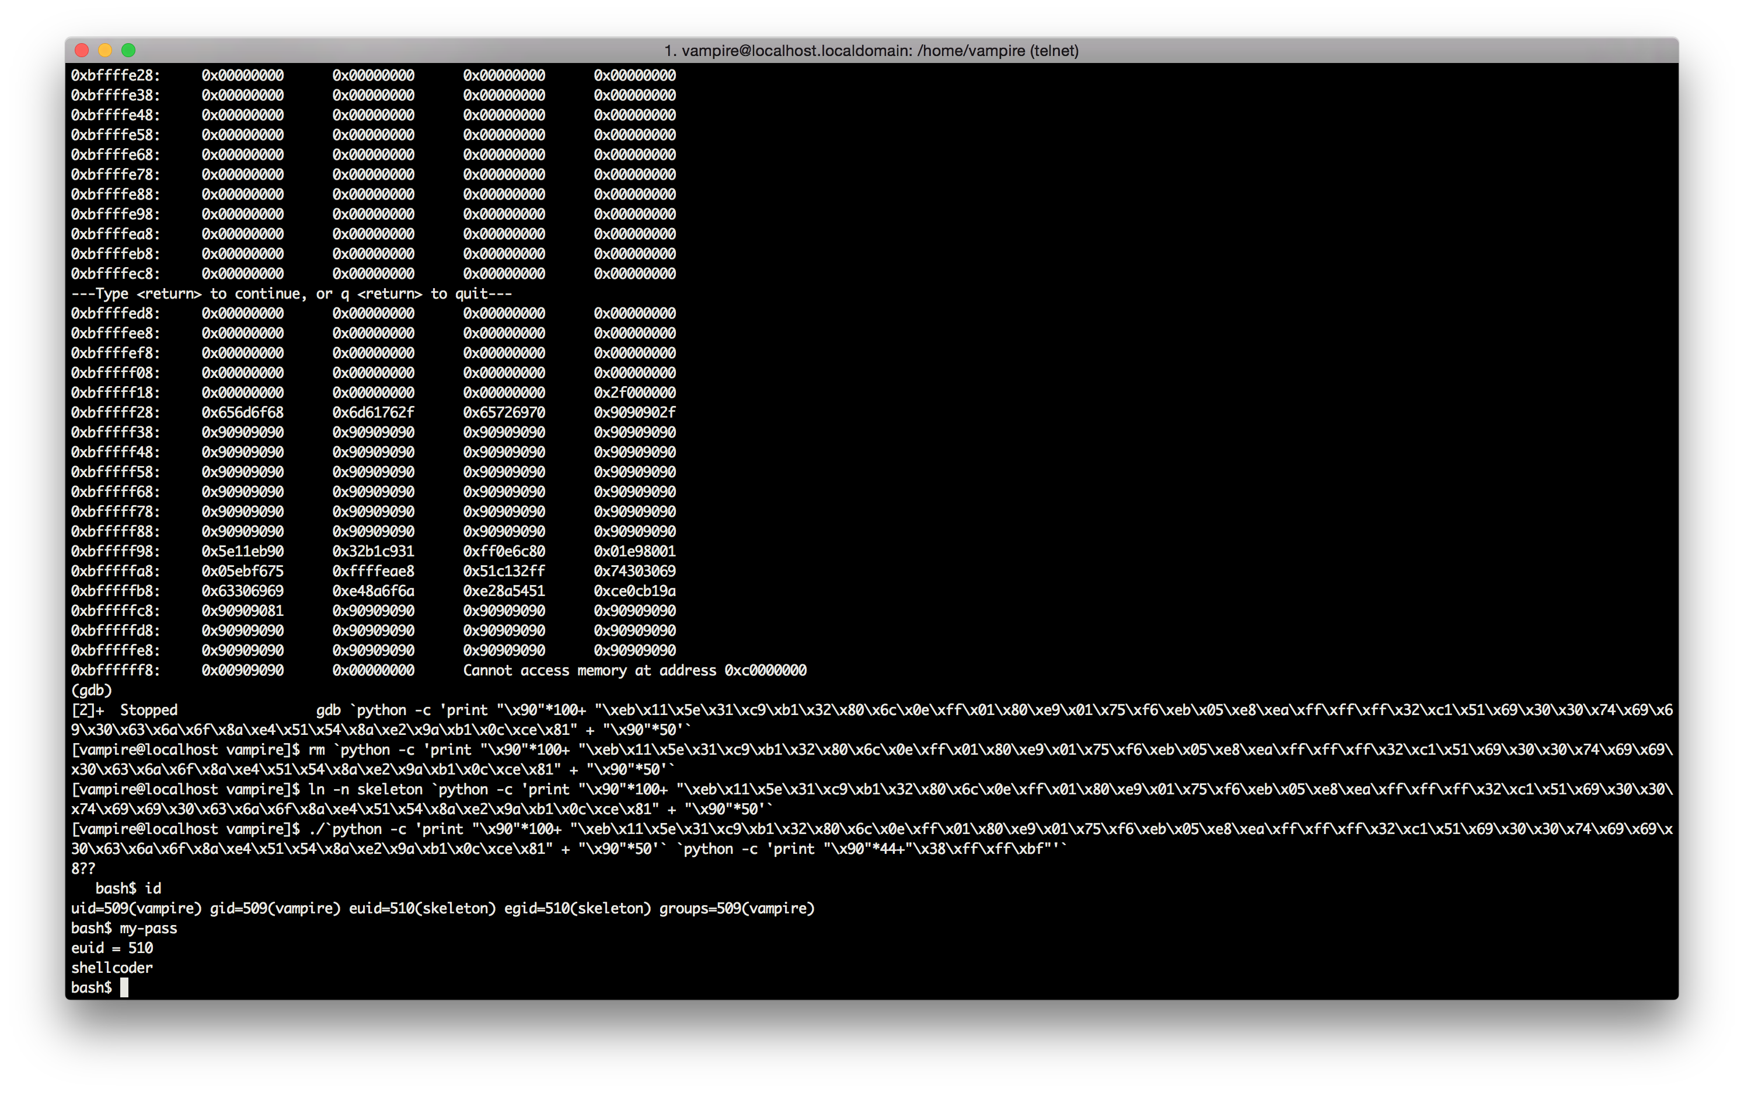This screenshot has width=1744, height=1093.
Task: Click the 'euid = 510' output line
Action: [x=111, y=948]
